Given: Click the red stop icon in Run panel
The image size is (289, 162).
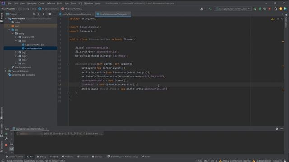Looking at the screenshot, I should pos(6,145).
